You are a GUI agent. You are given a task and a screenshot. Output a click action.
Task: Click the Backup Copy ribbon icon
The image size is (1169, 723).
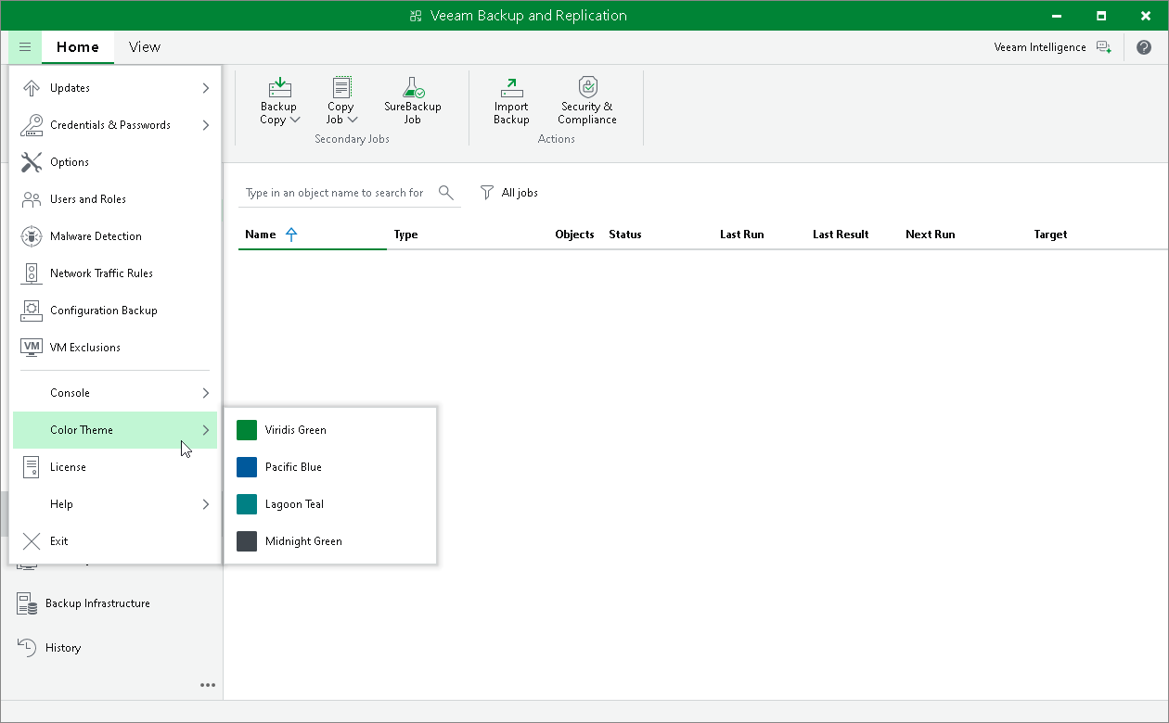279,87
